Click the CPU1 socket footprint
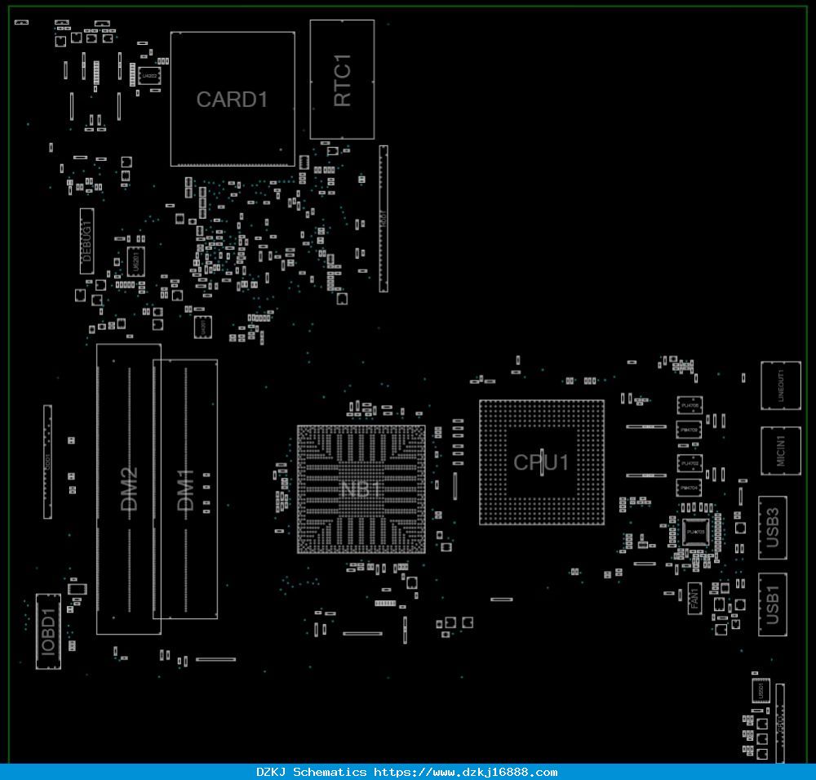 (542, 462)
